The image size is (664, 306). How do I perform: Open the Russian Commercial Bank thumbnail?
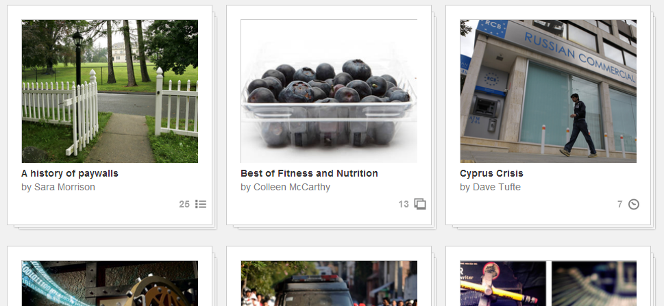548,91
